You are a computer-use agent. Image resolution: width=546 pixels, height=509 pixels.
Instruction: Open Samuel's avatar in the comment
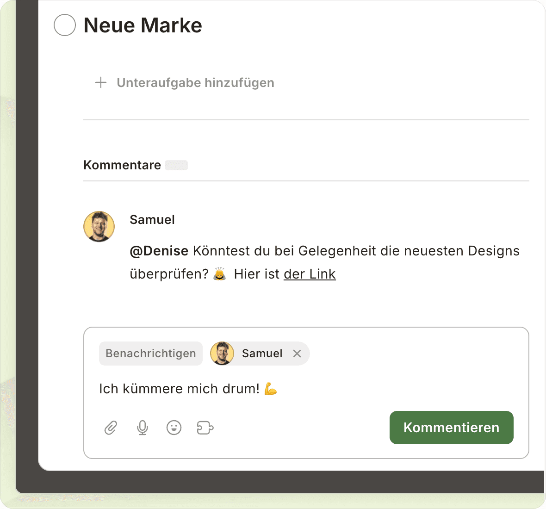pyautogui.click(x=99, y=226)
